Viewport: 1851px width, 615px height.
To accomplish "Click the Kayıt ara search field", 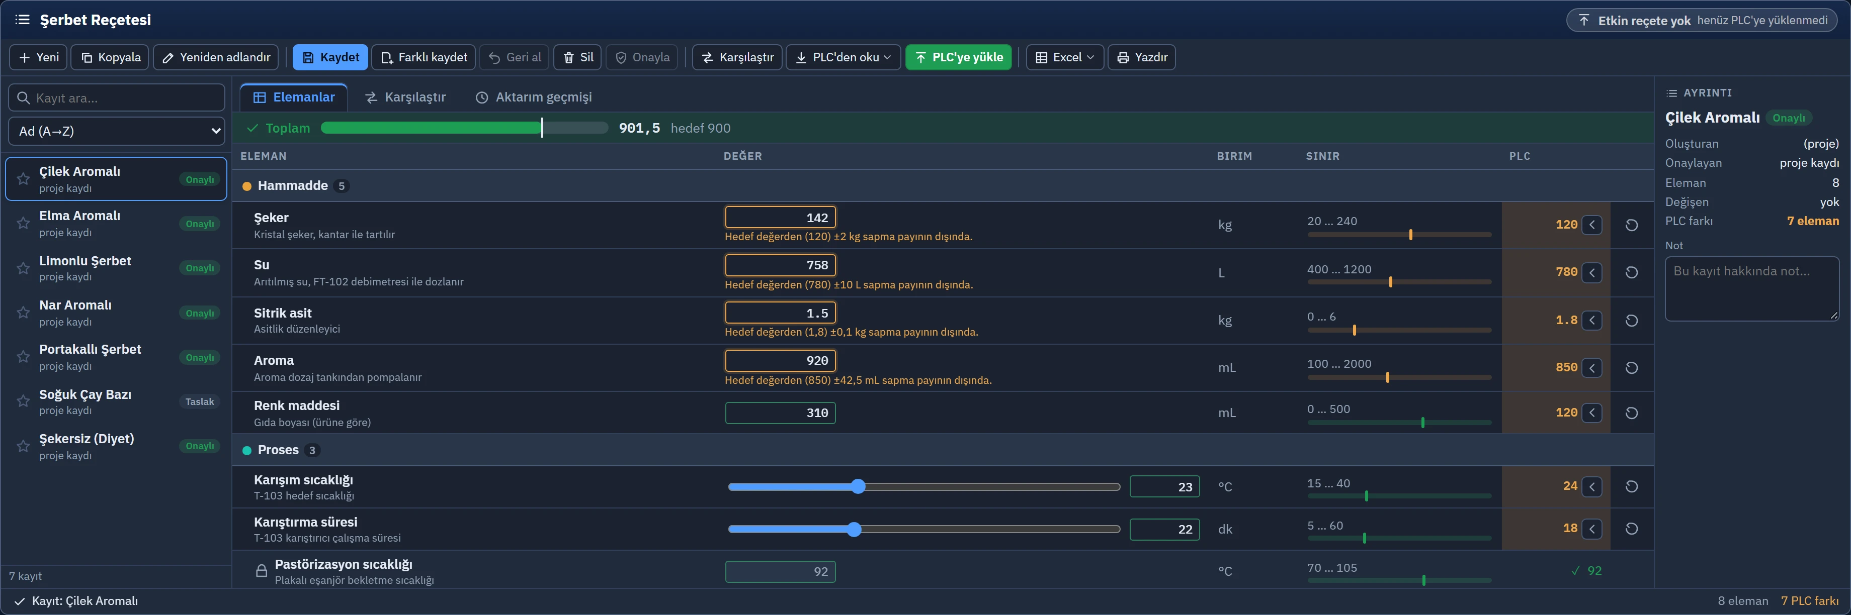I will 116,97.
